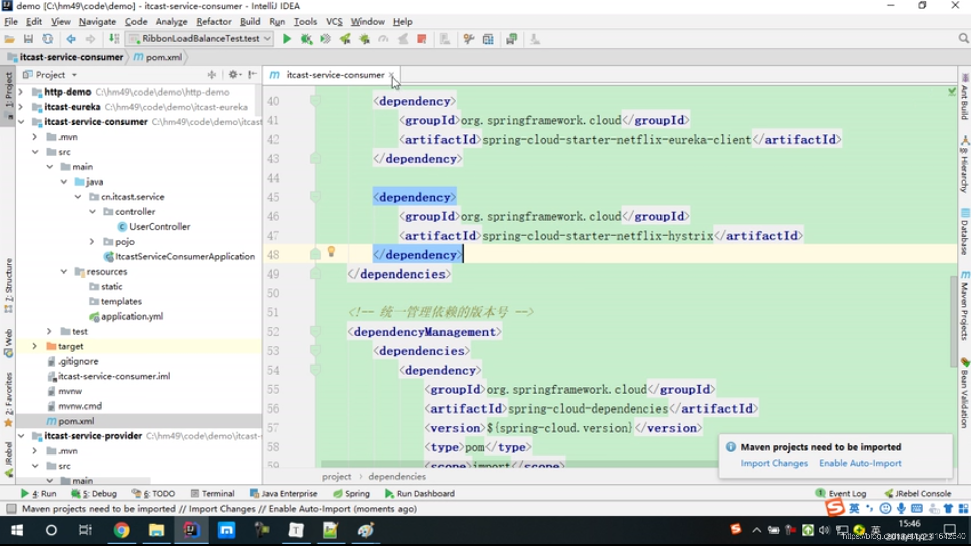This screenshot has width=971, height=546.
Task: Open the TODO tool window
Action: [x=153, y=493]
